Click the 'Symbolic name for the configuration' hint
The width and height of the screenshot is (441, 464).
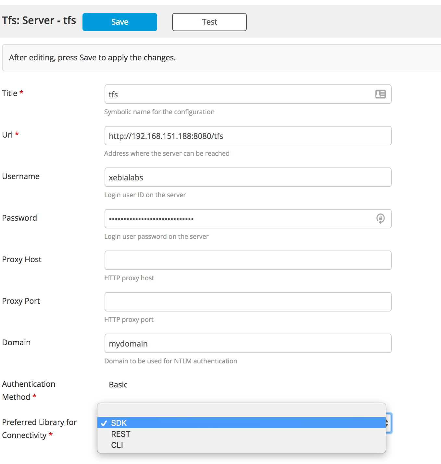(159, 112)
